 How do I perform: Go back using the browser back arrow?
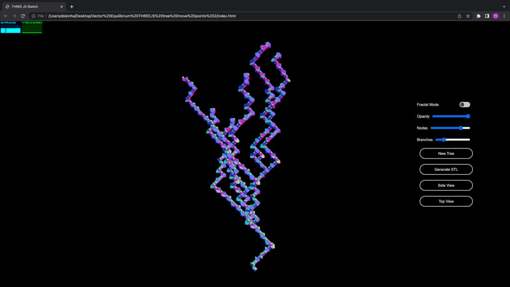(x=5, y=15)
